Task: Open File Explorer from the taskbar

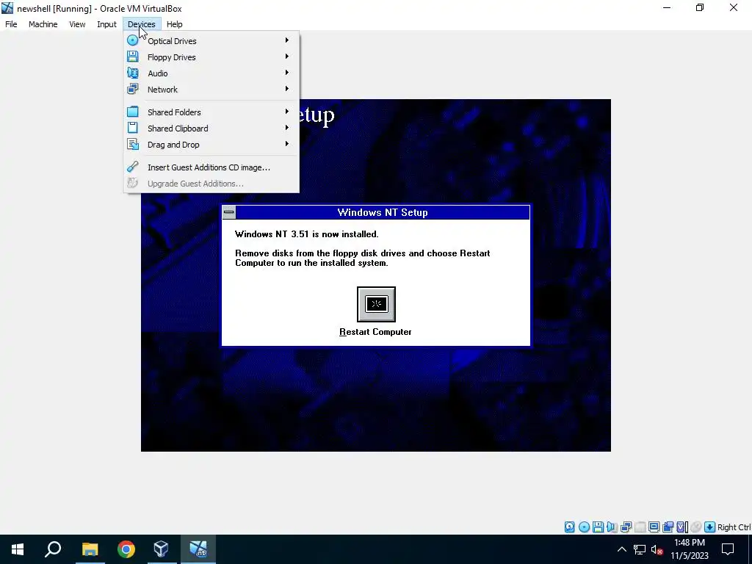Action: [90, 549]
